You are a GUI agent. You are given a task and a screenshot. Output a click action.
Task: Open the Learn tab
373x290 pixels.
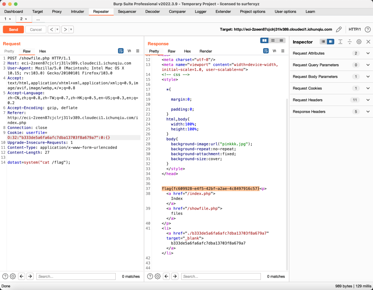pos(310,11)
